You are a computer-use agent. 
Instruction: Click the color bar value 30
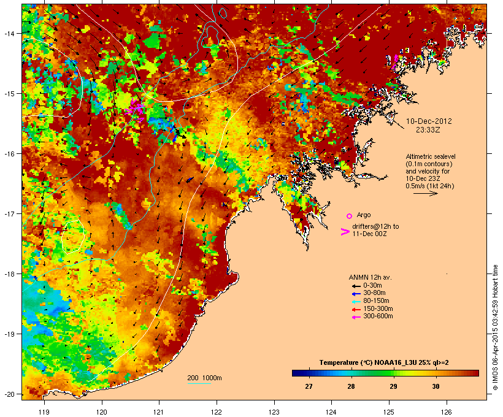click(436, 386)
